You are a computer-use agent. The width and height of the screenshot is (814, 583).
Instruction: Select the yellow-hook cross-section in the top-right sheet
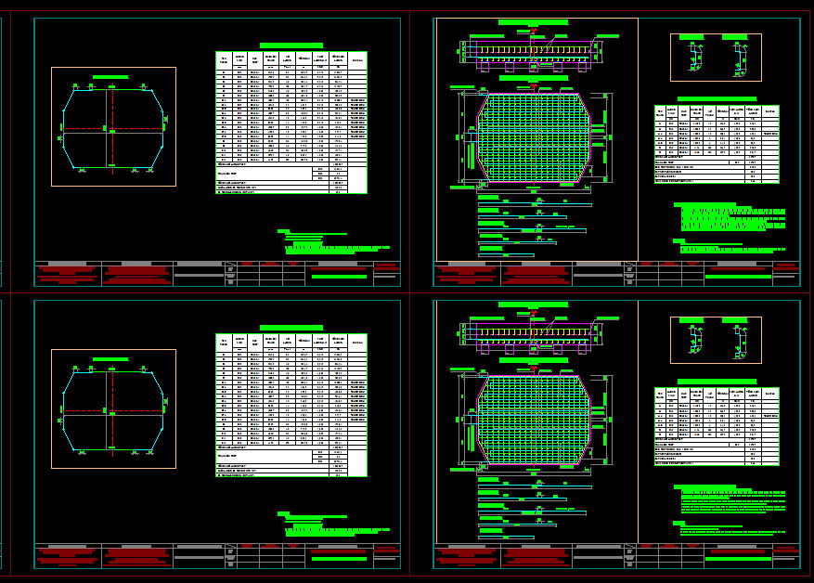[x=534, y=52]
